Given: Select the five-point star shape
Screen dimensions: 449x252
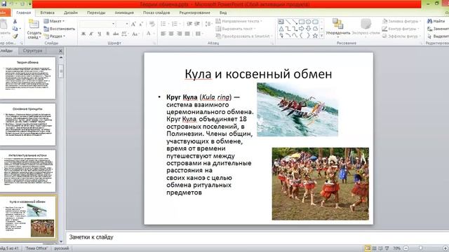Looking at the screenshot, I should (315, 36).
